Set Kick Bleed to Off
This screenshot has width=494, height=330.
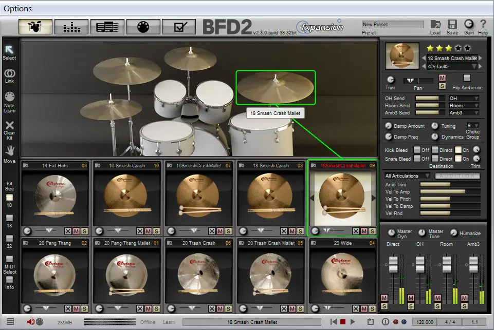[x=417, y=150]
